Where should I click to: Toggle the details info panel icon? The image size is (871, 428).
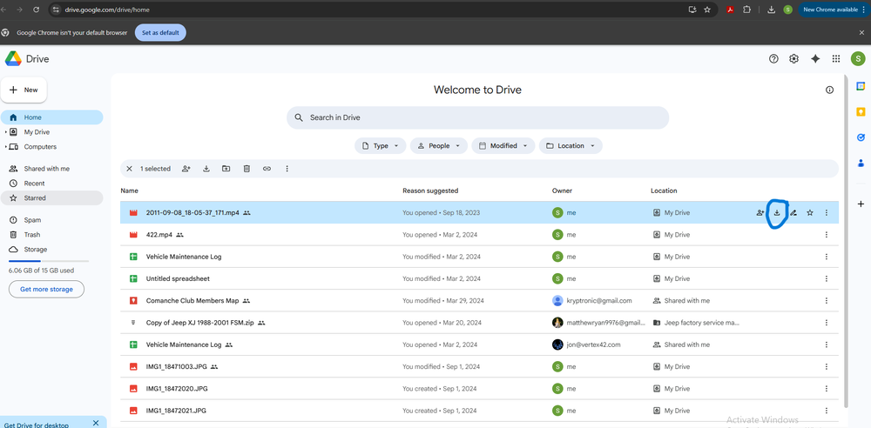[x=829, y=90]
